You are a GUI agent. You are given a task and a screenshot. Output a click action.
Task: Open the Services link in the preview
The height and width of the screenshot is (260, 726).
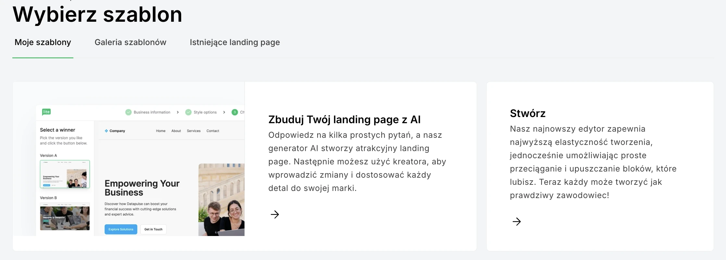[194, 131]
